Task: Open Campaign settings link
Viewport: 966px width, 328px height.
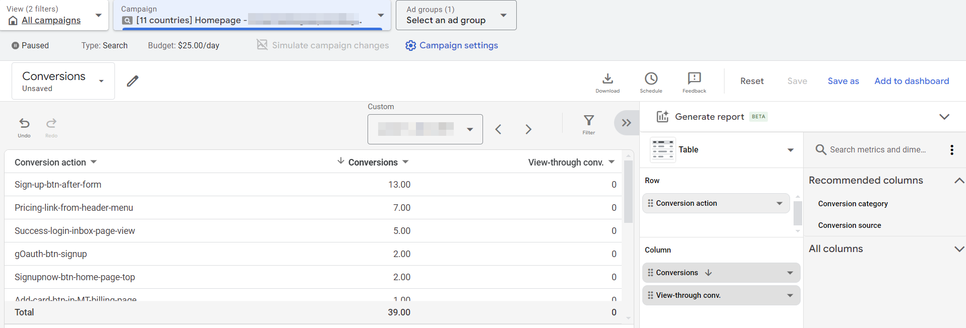Action: pos(459,45)
